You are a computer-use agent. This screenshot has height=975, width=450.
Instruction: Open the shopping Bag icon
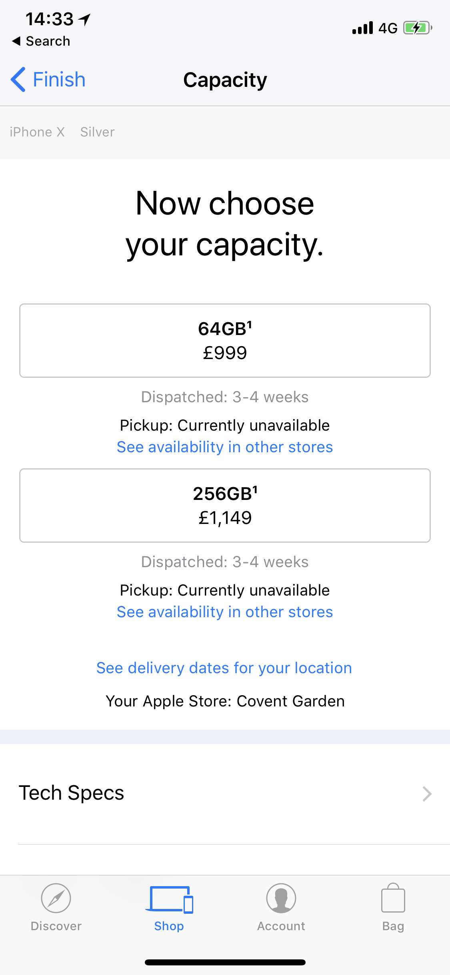coord(393,898)
